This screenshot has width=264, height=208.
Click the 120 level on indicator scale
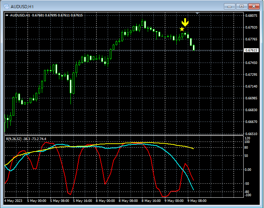coord(247,138)
